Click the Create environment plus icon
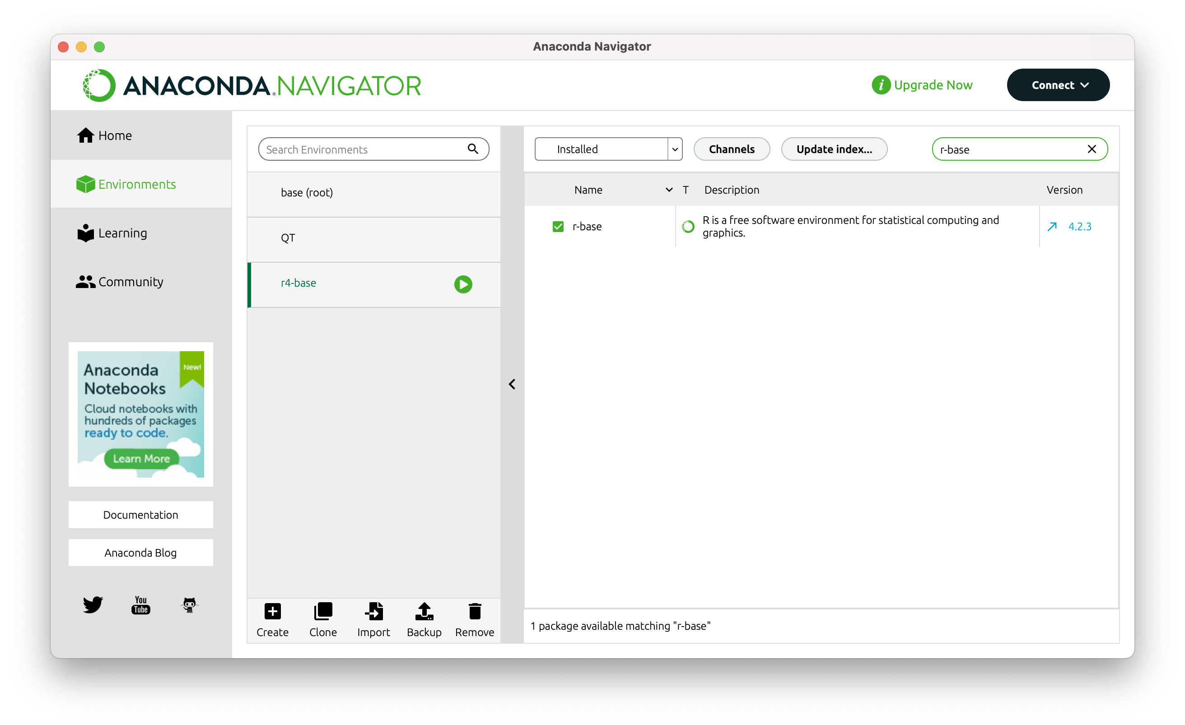Viewport: 1185px width, 725px height. (x=272, y=612)
